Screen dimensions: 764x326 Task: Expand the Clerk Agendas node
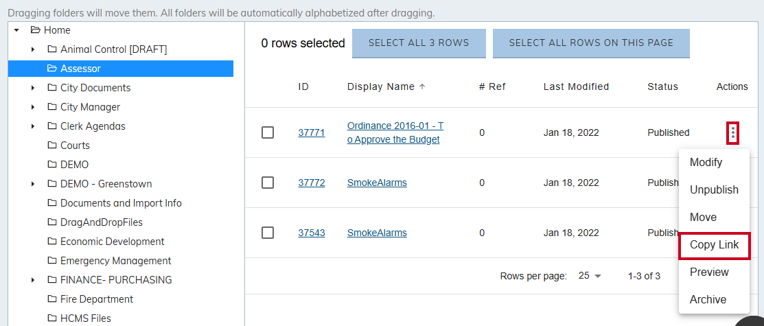[33, 126]
